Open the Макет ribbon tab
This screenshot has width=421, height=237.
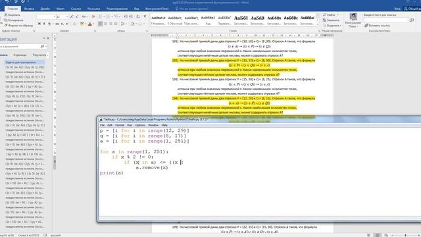pyautogui.click(x=61, y=9)
